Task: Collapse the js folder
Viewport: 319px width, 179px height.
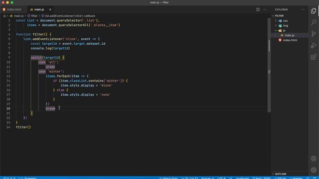Action: (x=276, y=30)
